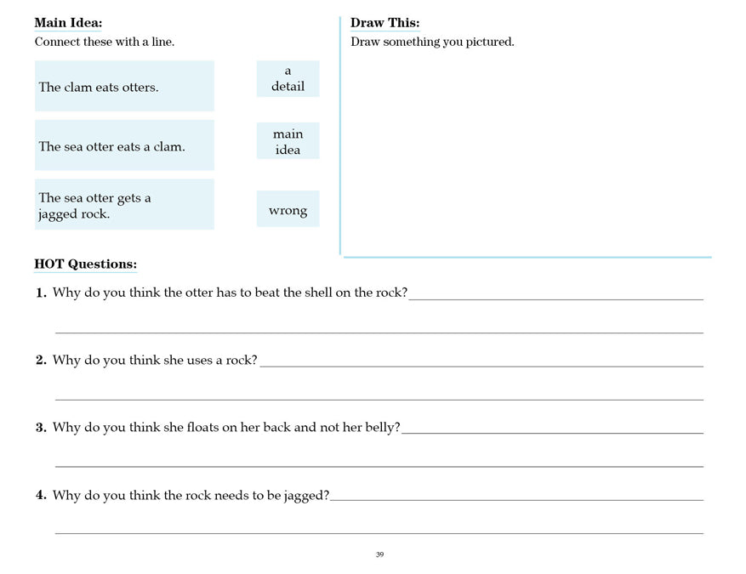The height and width of the screenshot is (574, 746).
Task: Select the "a detail" answer box
Action: [288, 78]
